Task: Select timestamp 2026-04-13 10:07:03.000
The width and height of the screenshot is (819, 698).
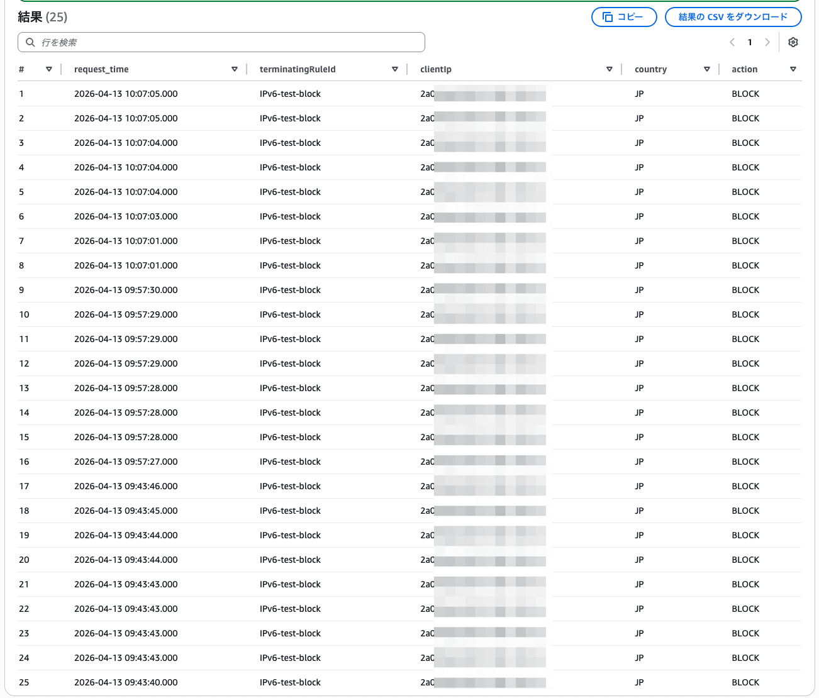Action: 126,216
